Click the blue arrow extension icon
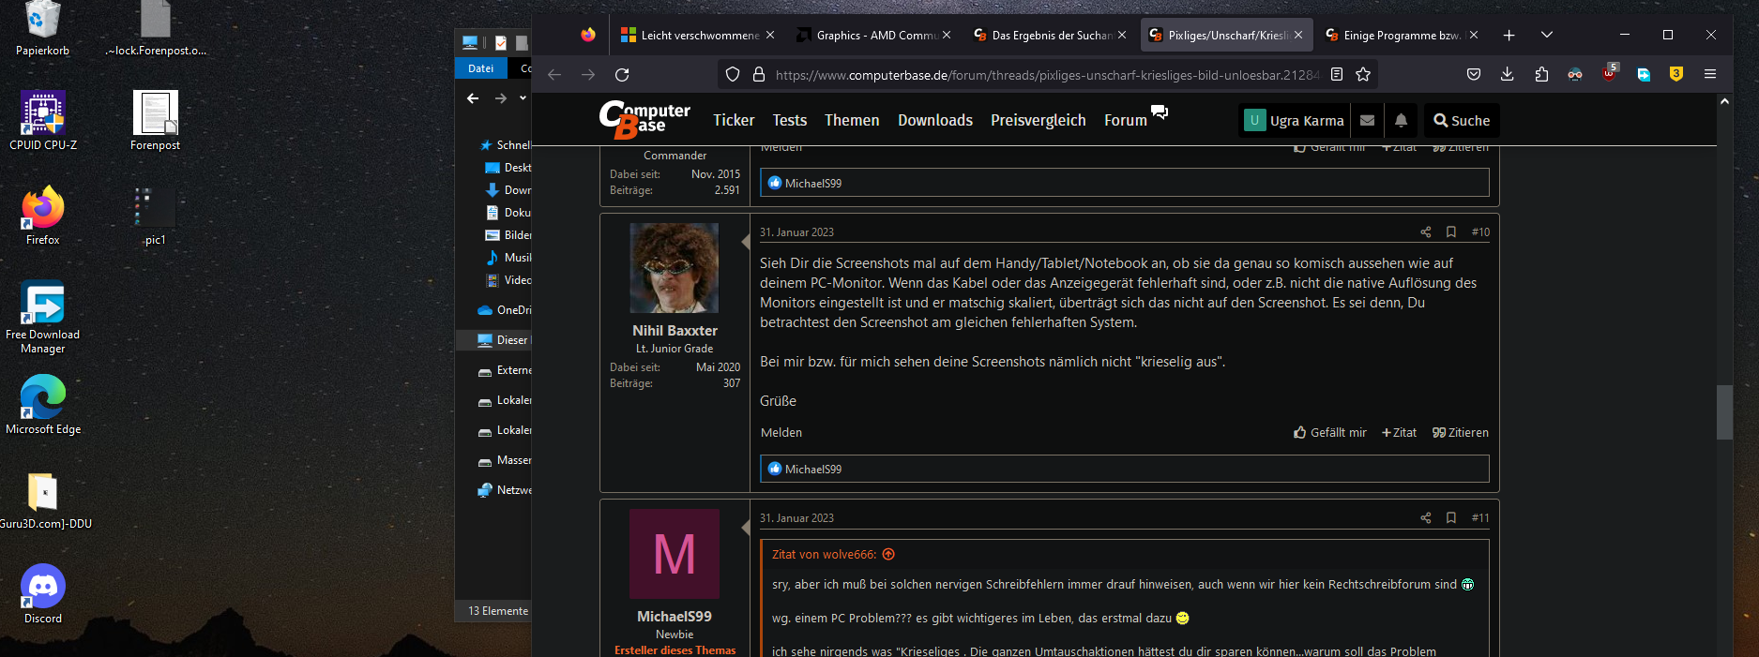 (1644, 75)
